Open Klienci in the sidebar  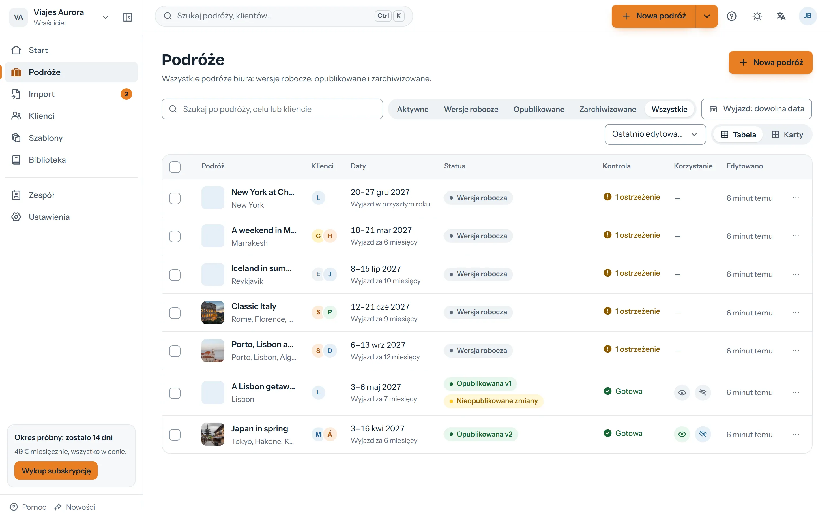tap(71, 116)
